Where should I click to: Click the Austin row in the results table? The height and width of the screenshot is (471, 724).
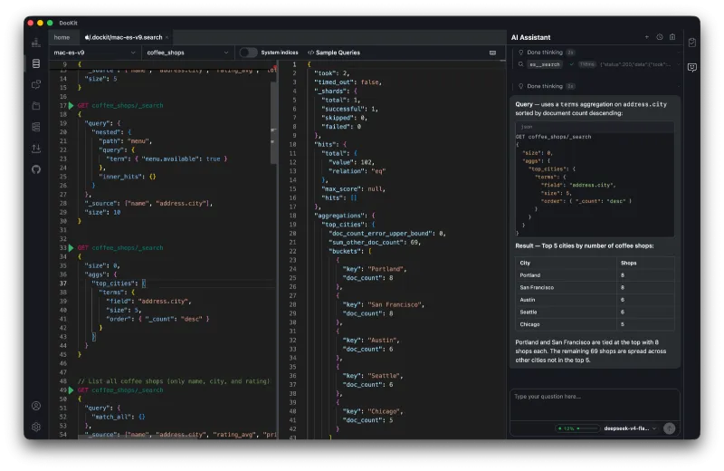595,300
